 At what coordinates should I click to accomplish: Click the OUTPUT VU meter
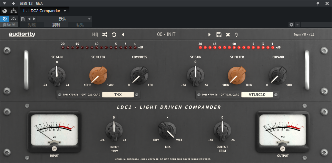283,132
